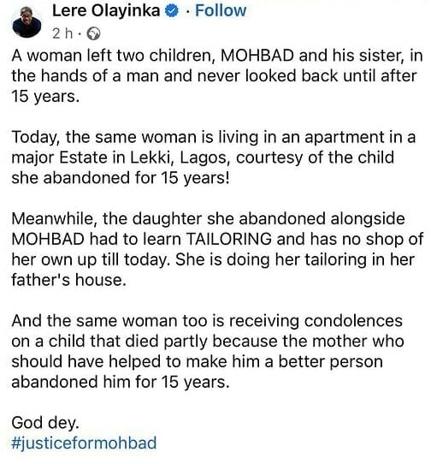
Task: Click the word TAILORING in the post
Action: click(x=229, y=239)
